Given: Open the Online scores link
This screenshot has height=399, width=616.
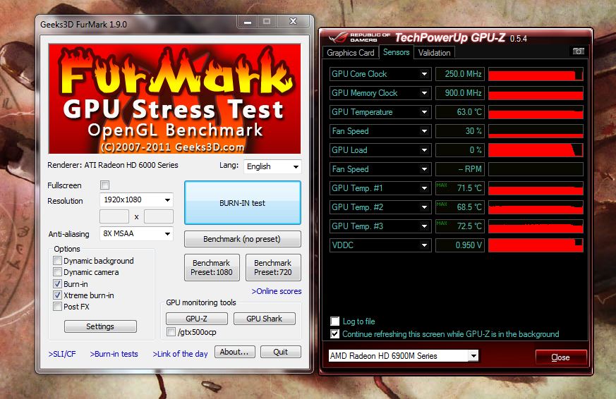Looking at the screenshot, I should point(277,291).
